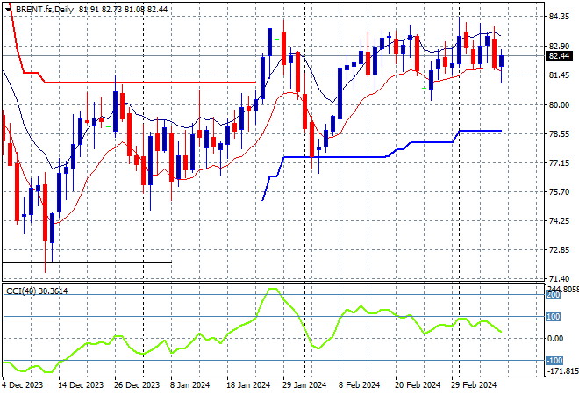Viewport: 579px width, 395px height.
Task: Click the 84.35 price axis label
Action: coord(560,17)
